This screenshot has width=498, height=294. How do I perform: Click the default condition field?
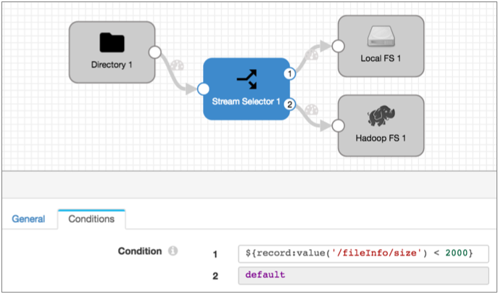tap(362, 275)
